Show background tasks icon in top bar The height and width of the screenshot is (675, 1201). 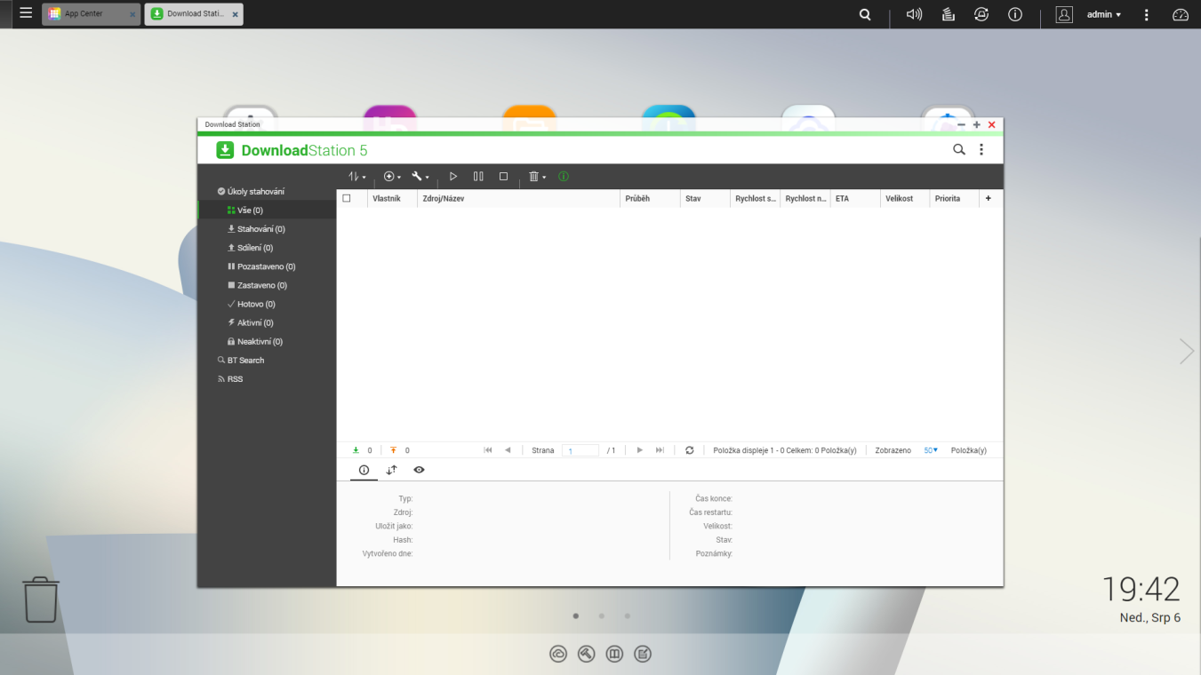coord(949,14)
